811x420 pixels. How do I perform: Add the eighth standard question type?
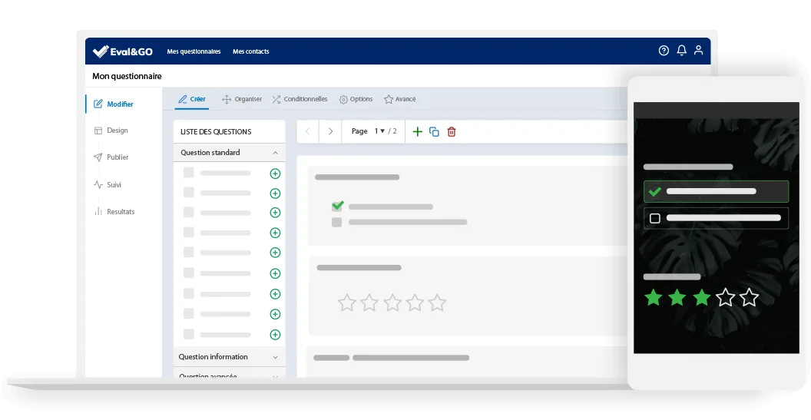(275, 314)
